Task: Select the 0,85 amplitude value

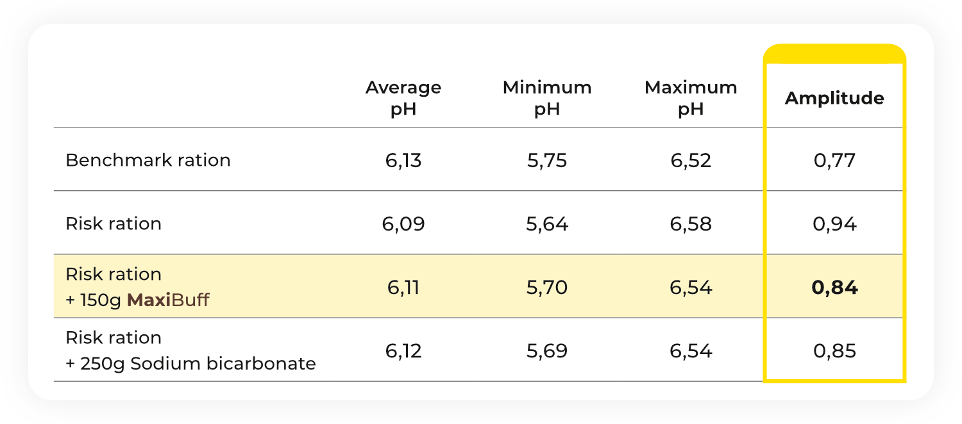Action: tap(834, 351)
